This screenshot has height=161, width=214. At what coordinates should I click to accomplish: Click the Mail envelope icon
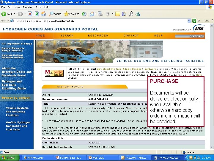(x=92, y=14)
